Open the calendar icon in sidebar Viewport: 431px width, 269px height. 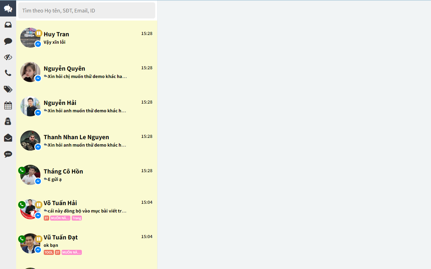[8, 105]
